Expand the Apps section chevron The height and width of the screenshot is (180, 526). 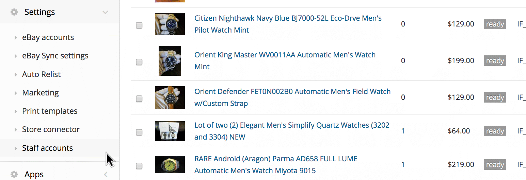[106, 175]
